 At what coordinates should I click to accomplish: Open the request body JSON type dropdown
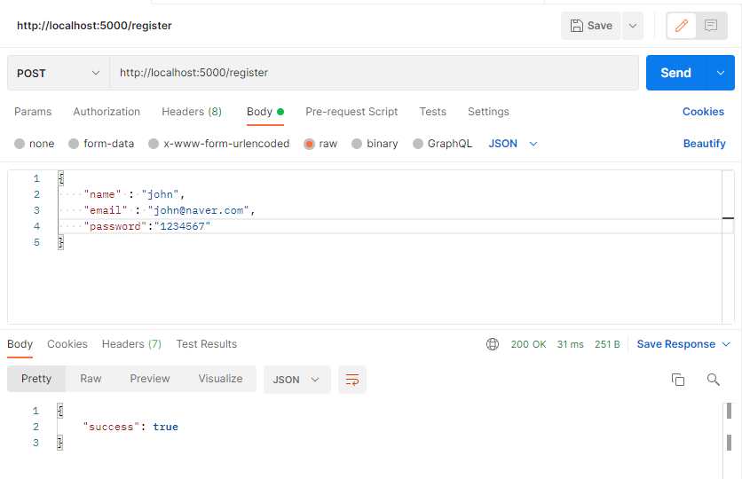pos(513,144)
